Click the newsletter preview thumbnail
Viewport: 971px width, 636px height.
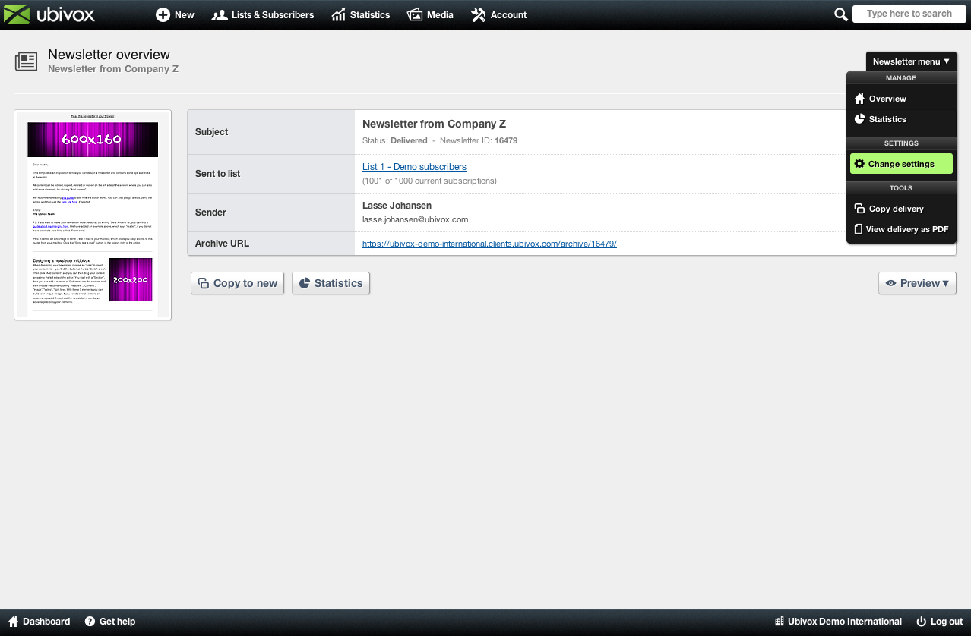pos(93,215)
